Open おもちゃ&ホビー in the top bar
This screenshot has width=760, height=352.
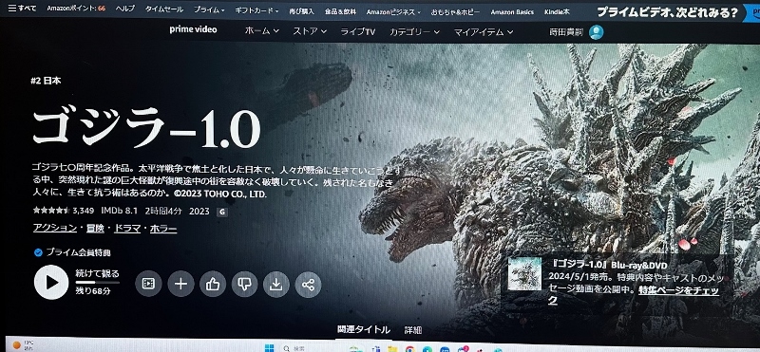click(x=455, y=11)
